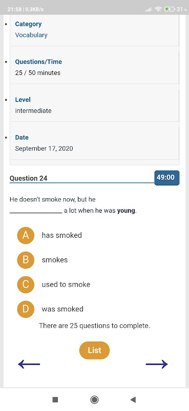Tap the 49:00 timer badge
The height and width of the screenshot is (411, 189).
point(167,178)
